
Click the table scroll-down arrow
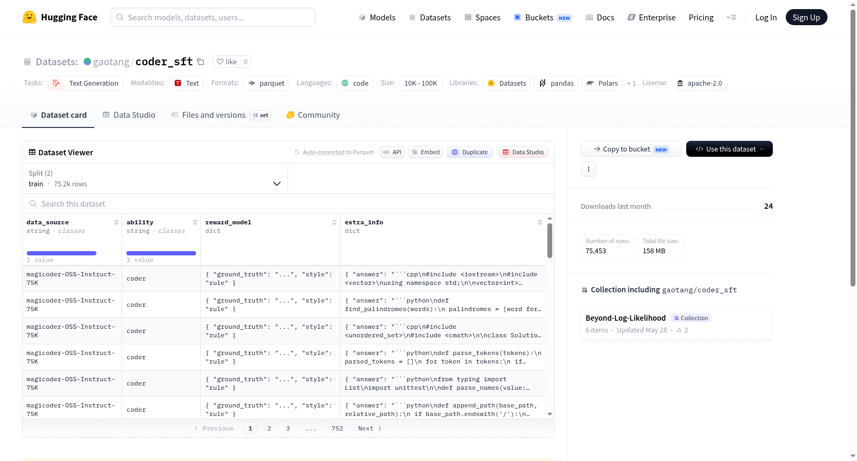(550, 414)
